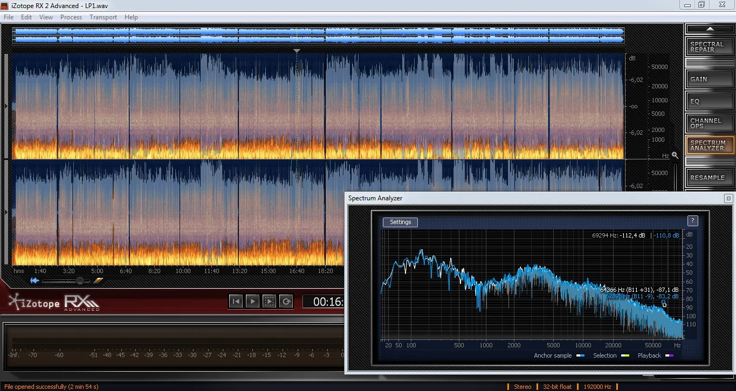This screenshot has width=736, height=391.
Task: Click the 32-bit float status entry
Action: 557,387
